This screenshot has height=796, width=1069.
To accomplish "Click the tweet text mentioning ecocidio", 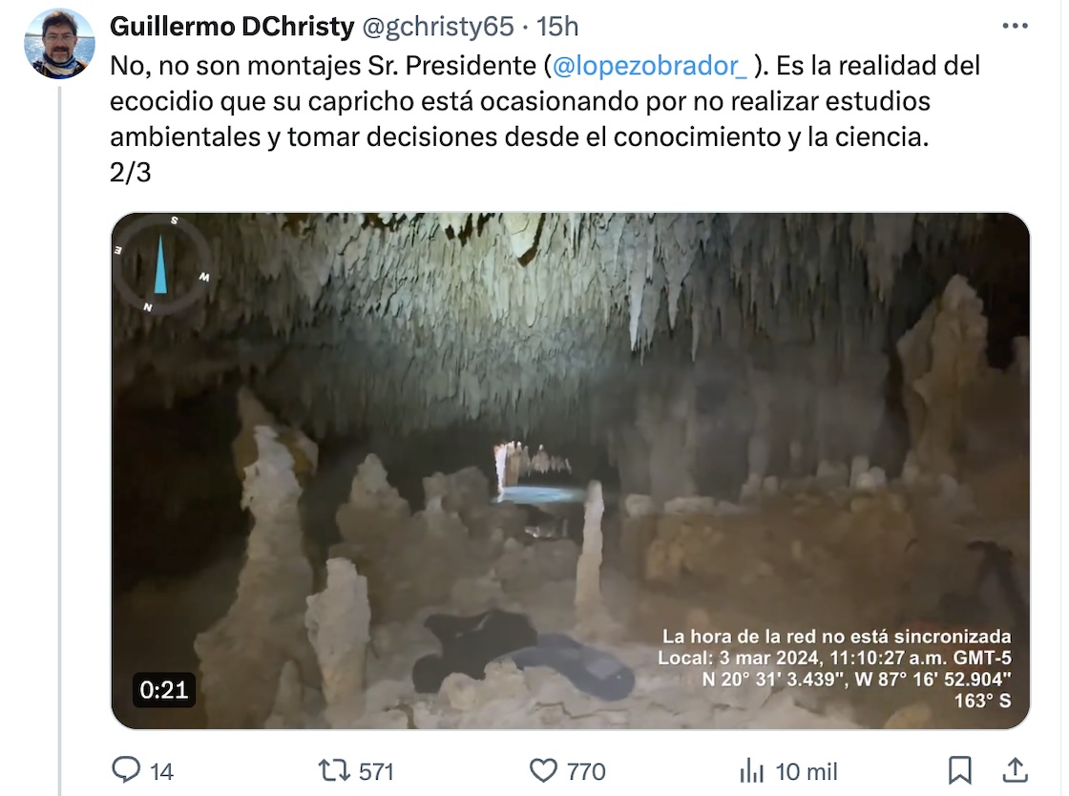I will point(545,118).
